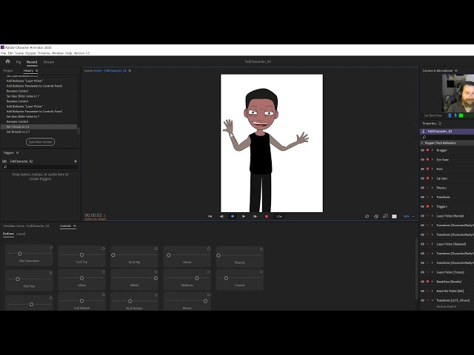Arm the Physics behavior record dot
The width and height of the screenshot is (474, 355).
(428, 188)
